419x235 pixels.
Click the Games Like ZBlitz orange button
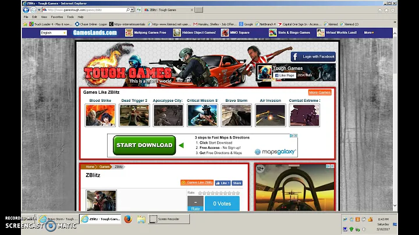[197, 183]
